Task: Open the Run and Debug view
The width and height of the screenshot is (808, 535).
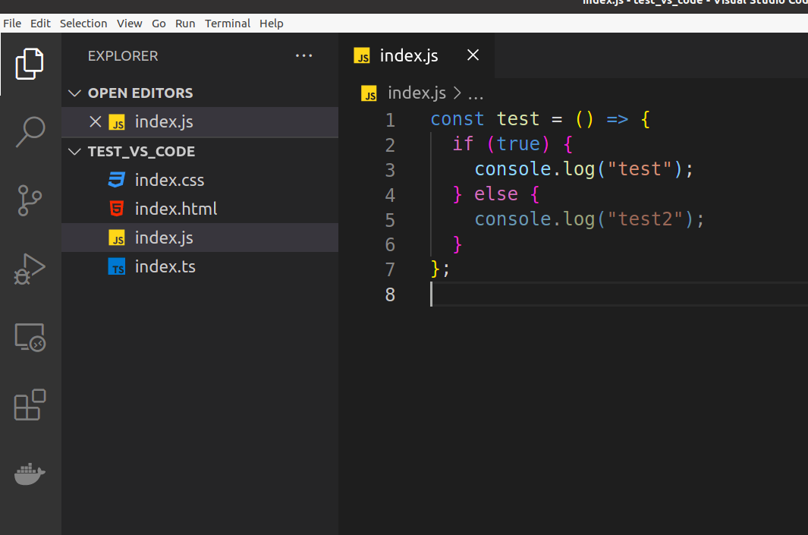Action: [x=30, y=269]
